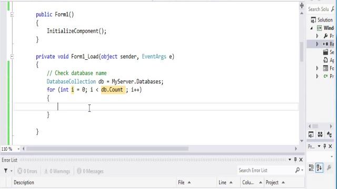This screenshot has width=337, height=189.
Task: Click MyServer.Databases in the code line
Action: pos(136,82)
